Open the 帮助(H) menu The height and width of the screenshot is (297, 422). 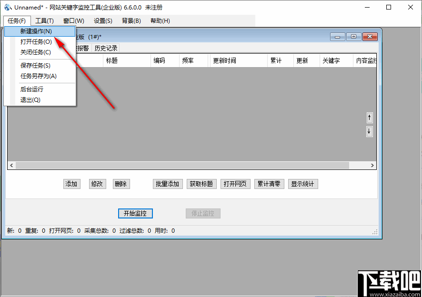pos(160,20)
